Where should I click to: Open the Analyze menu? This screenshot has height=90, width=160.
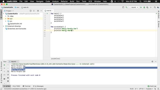coord(55,1)
